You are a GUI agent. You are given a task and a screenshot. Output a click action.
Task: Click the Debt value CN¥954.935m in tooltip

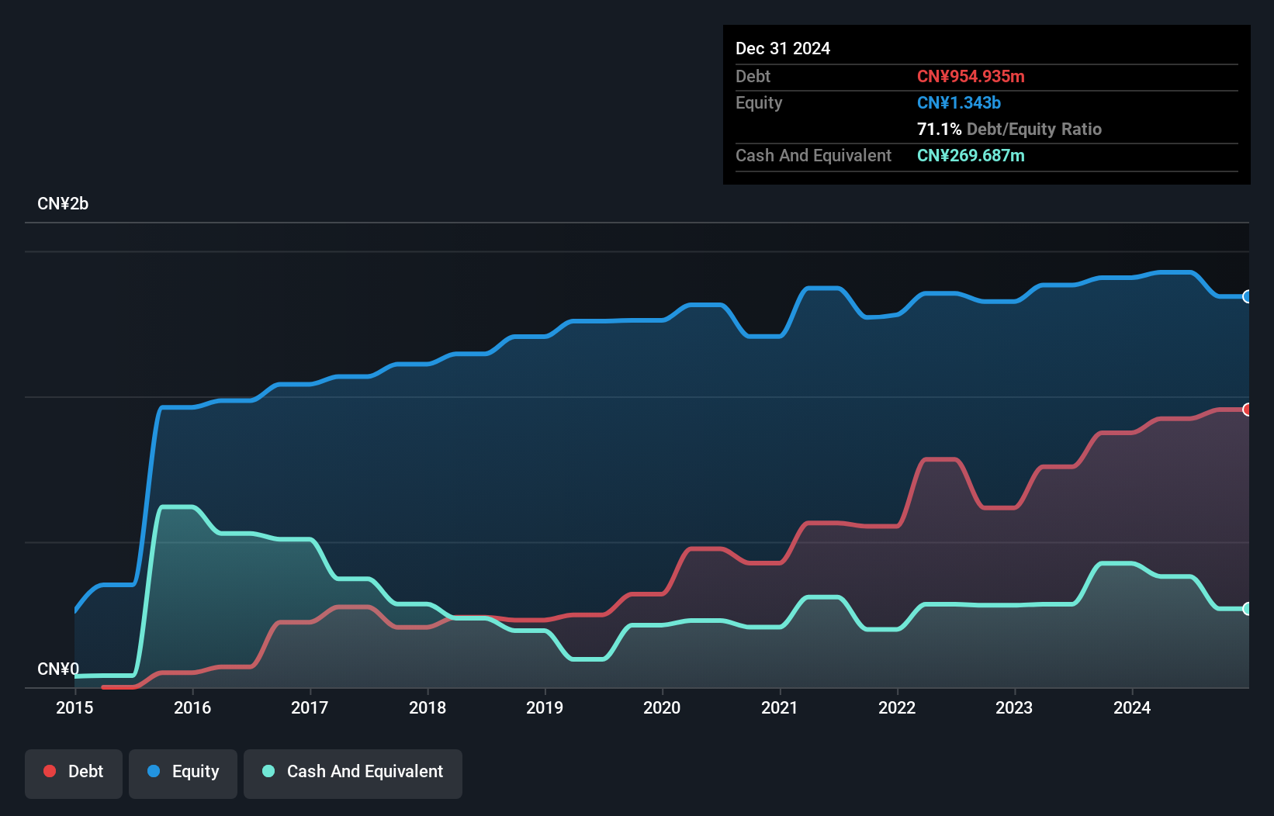971,76
